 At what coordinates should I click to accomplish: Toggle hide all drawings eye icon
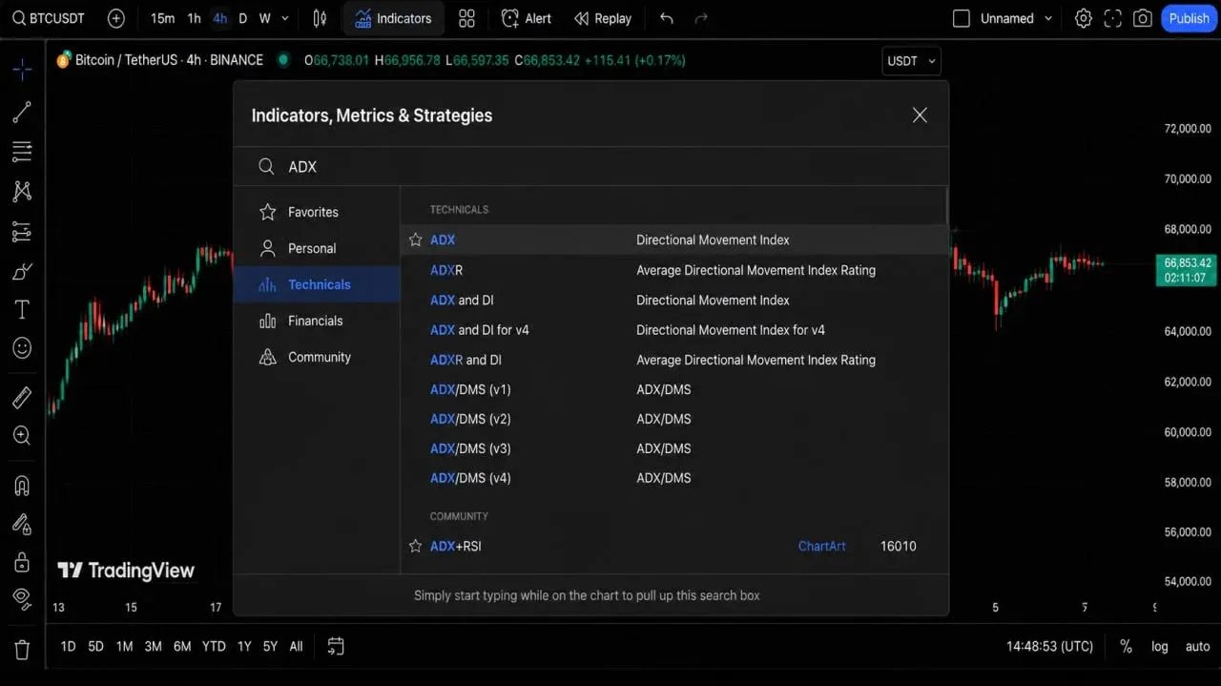point(22,599)
